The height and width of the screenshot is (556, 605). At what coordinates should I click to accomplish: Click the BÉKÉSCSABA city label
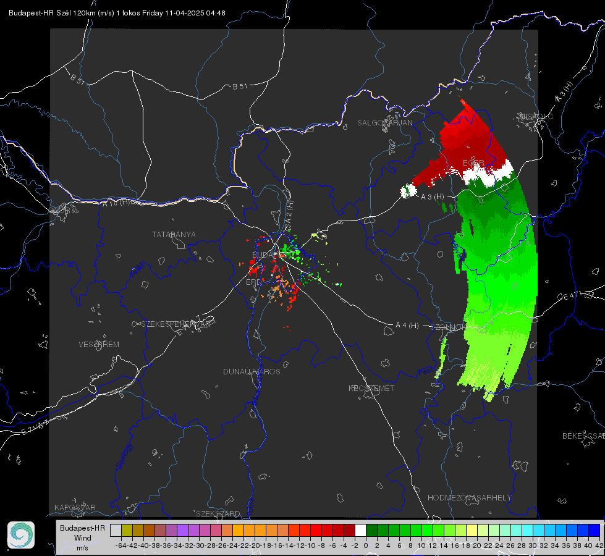[x=583, y=436]
